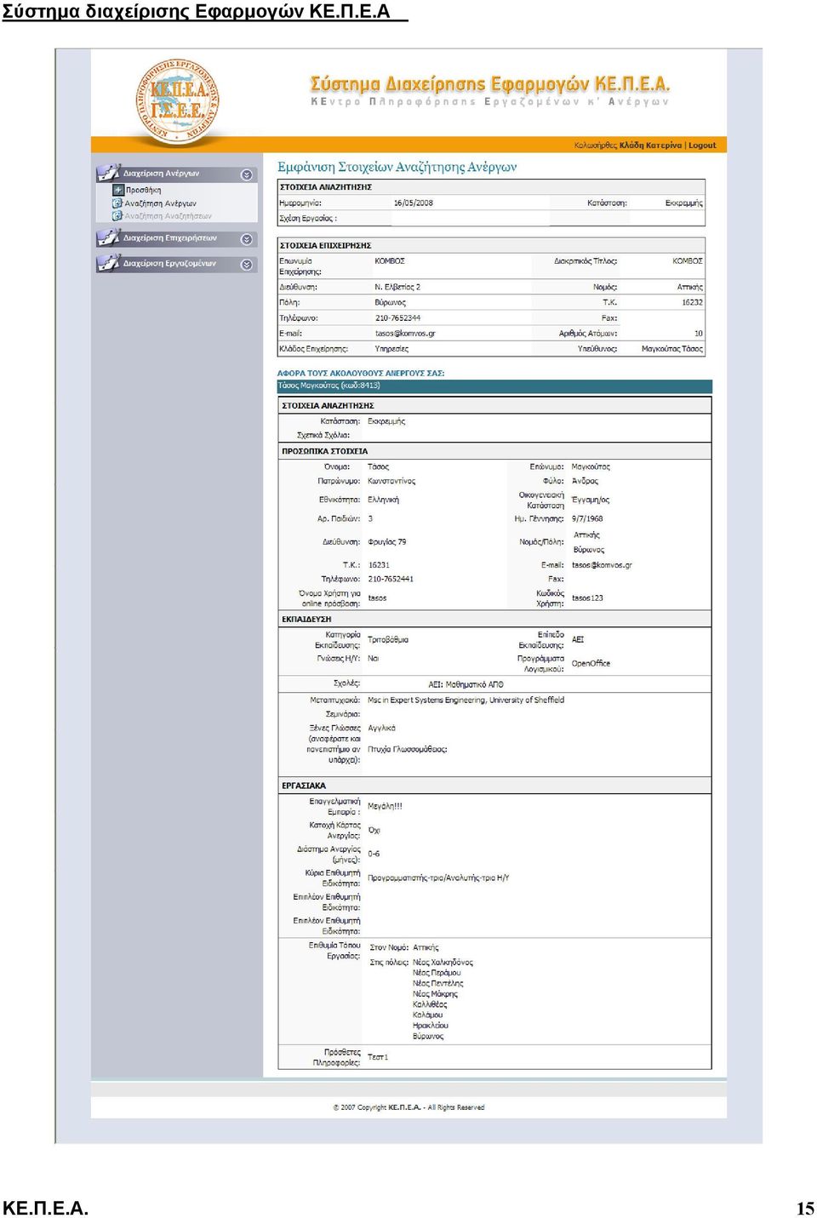Open the Διαχείριση Ανέργων menu header
Image resolution: width=817 pixels, height=1218 pixels.
176,174
